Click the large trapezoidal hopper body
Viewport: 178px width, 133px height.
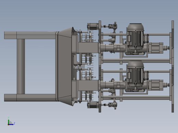[65, 66]
